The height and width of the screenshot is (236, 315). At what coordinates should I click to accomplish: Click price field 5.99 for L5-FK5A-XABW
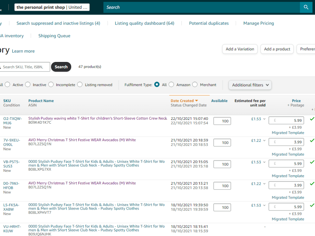[x=286, y=207]
